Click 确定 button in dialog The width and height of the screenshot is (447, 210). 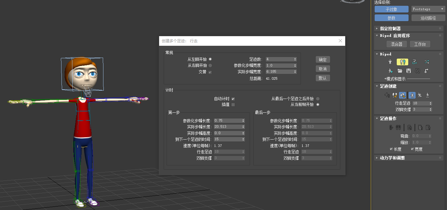(x=323, y=60)
